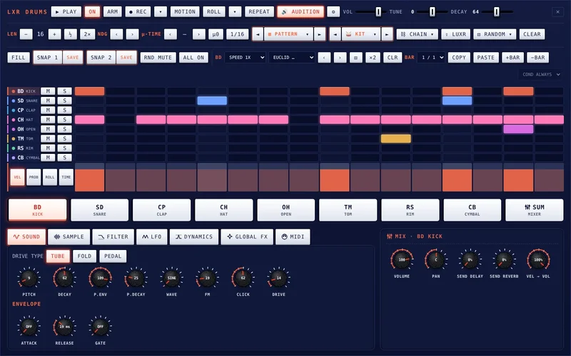Image resolution: width=571 pixels, height=356 pixels.
Task: Open the COND ALWAYS dropdown
Action: coord(541,75)
